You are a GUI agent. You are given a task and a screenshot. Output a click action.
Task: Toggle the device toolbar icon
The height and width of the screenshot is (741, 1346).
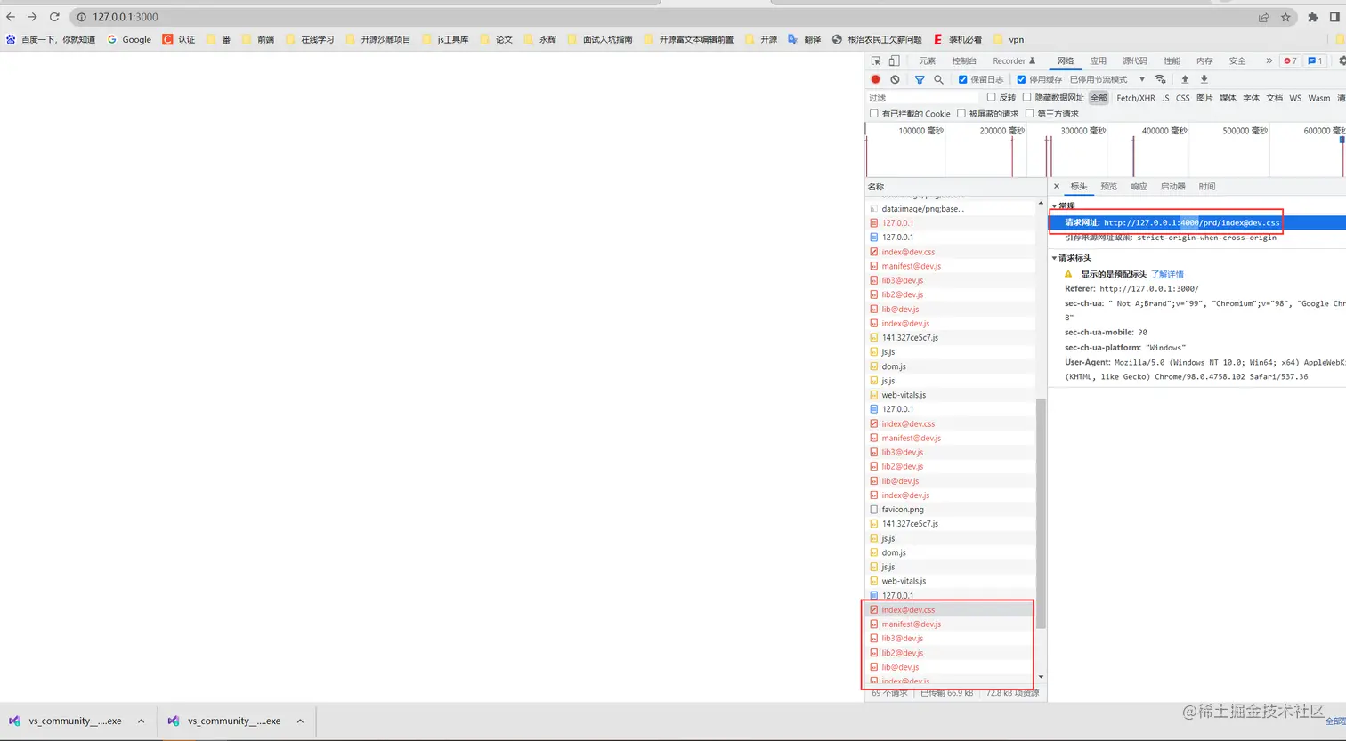[x=894, y=61]
